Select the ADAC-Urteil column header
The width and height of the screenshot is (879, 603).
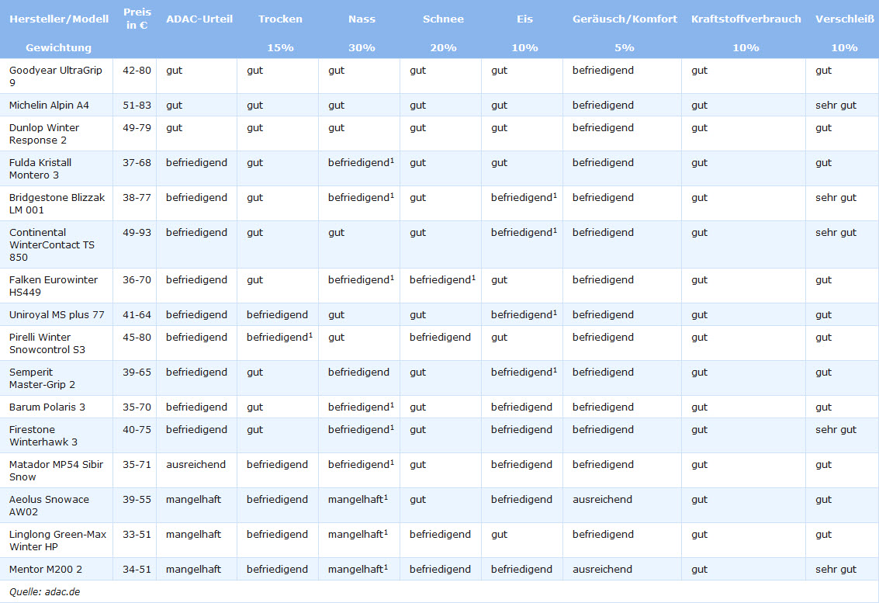coord(199,19)
